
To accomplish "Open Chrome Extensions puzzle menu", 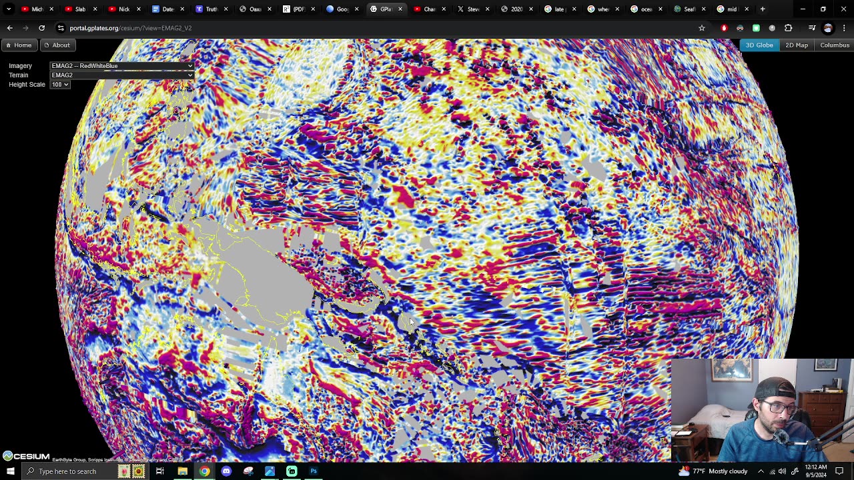I will click(789, 28).
